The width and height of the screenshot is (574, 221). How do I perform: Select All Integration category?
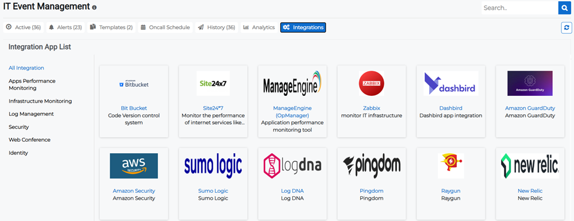[x=26, y=68]
